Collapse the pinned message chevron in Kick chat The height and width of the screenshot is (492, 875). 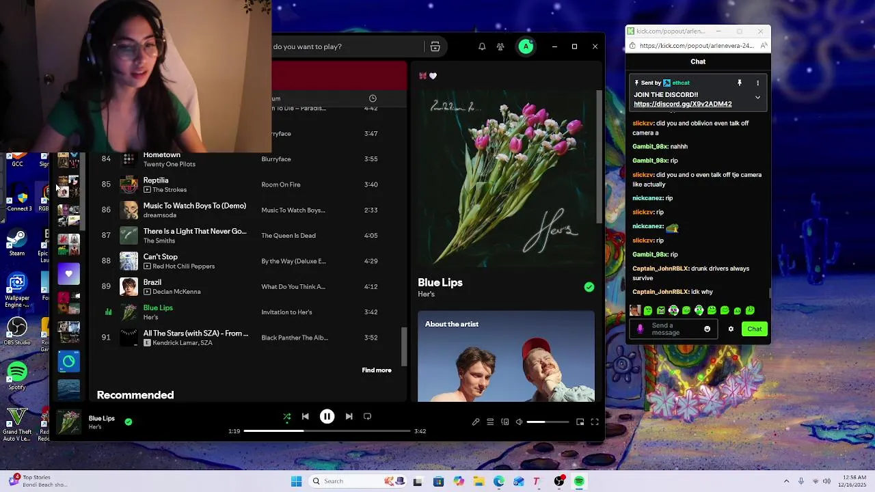757,98
